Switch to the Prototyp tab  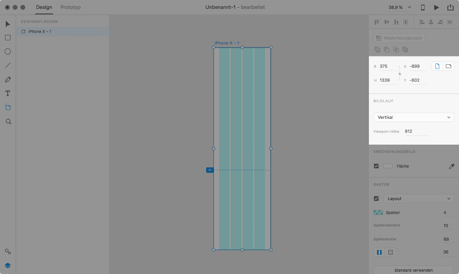point(70,7)
